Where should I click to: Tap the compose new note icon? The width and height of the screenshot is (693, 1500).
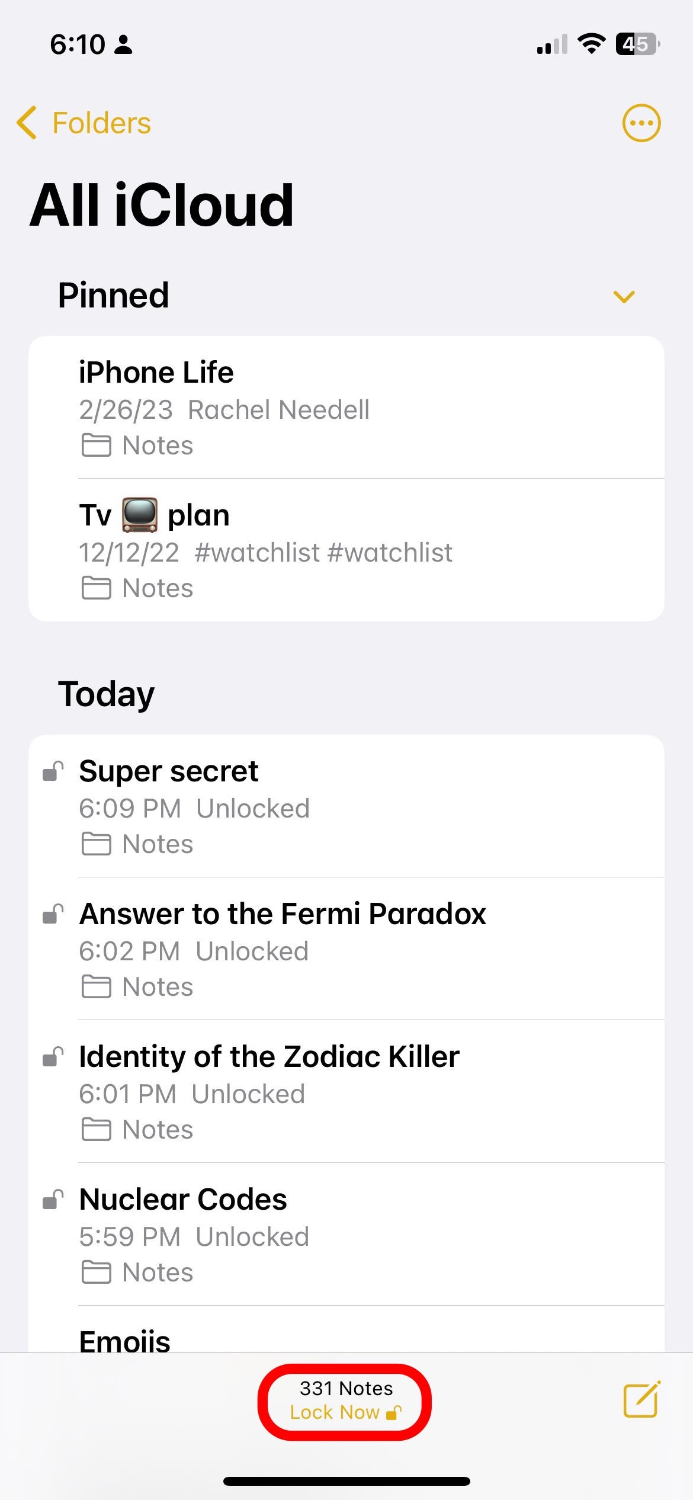click(x=641, y=1400)
